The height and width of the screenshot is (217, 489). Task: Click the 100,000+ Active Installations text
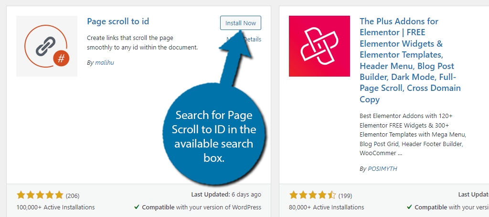[x=55, y=207]
